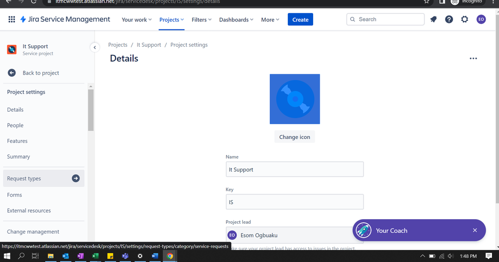Viewport: 499px width, 262px height.
Task: Open File Explorer from the taskbar
Action: pyautogui.click(x=50, y=256)
